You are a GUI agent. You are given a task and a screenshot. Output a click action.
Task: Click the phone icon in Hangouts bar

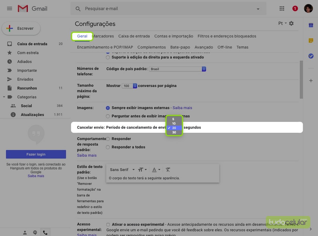click(45, 233)
